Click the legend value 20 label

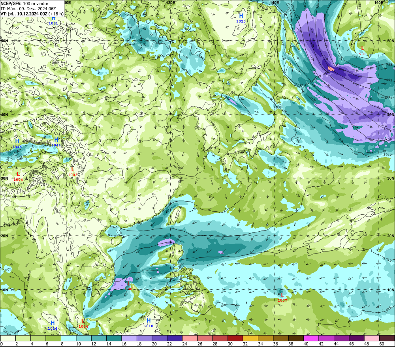[154, 344]
